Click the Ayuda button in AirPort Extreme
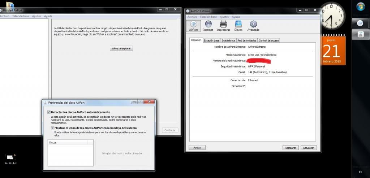Viewport: 370px width, 178px height. (x=197, y=148)
